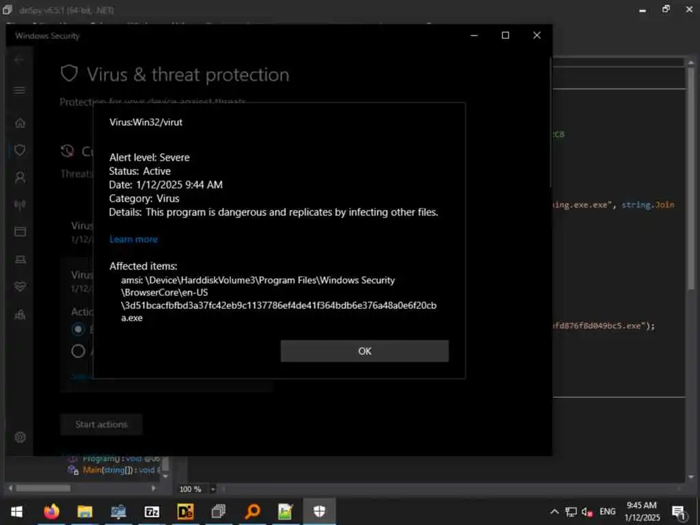Click dnSpy editor vertical scrollbar thumb
The height and width of the screenshot is (525, 700).
(690, 178)
